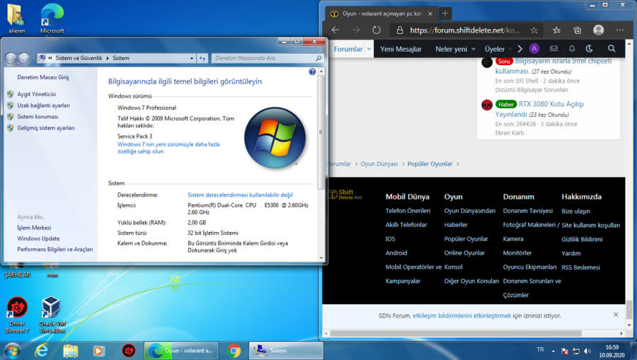Launch Internet Explorer from the taskbar
637x360 pixels.
click(x=42, y=351)
